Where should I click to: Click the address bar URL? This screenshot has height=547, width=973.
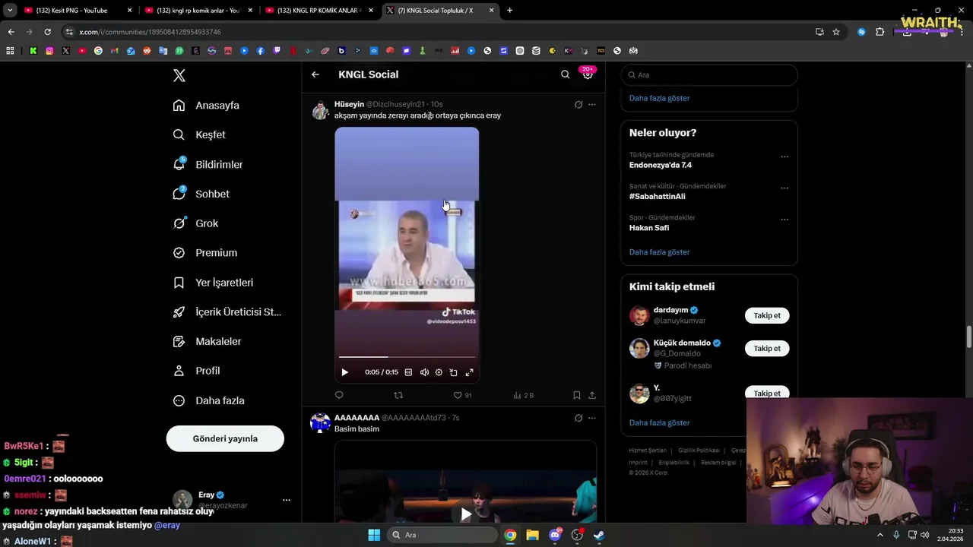[x=150, y=32]
